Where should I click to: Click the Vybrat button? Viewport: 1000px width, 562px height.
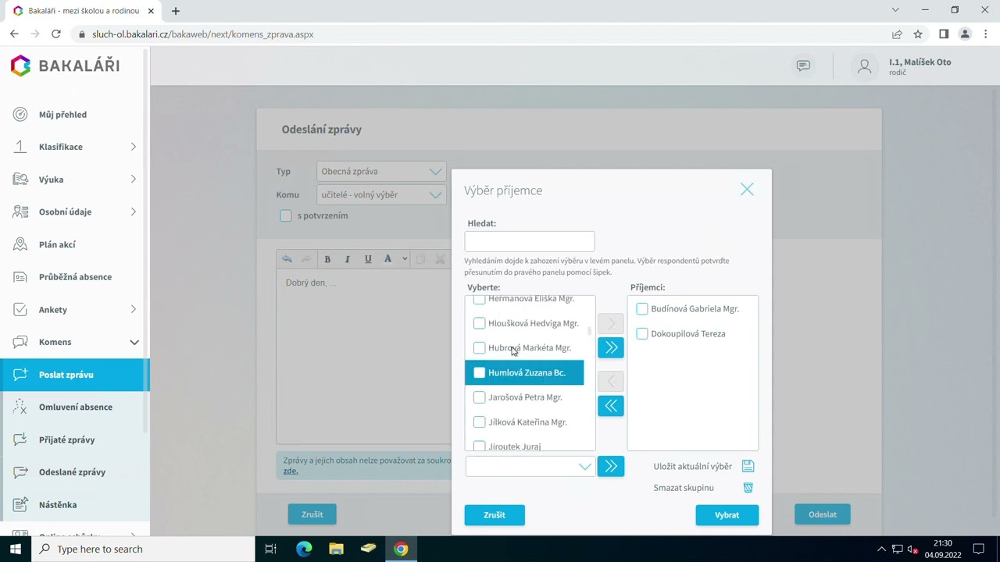coord(727,515)
